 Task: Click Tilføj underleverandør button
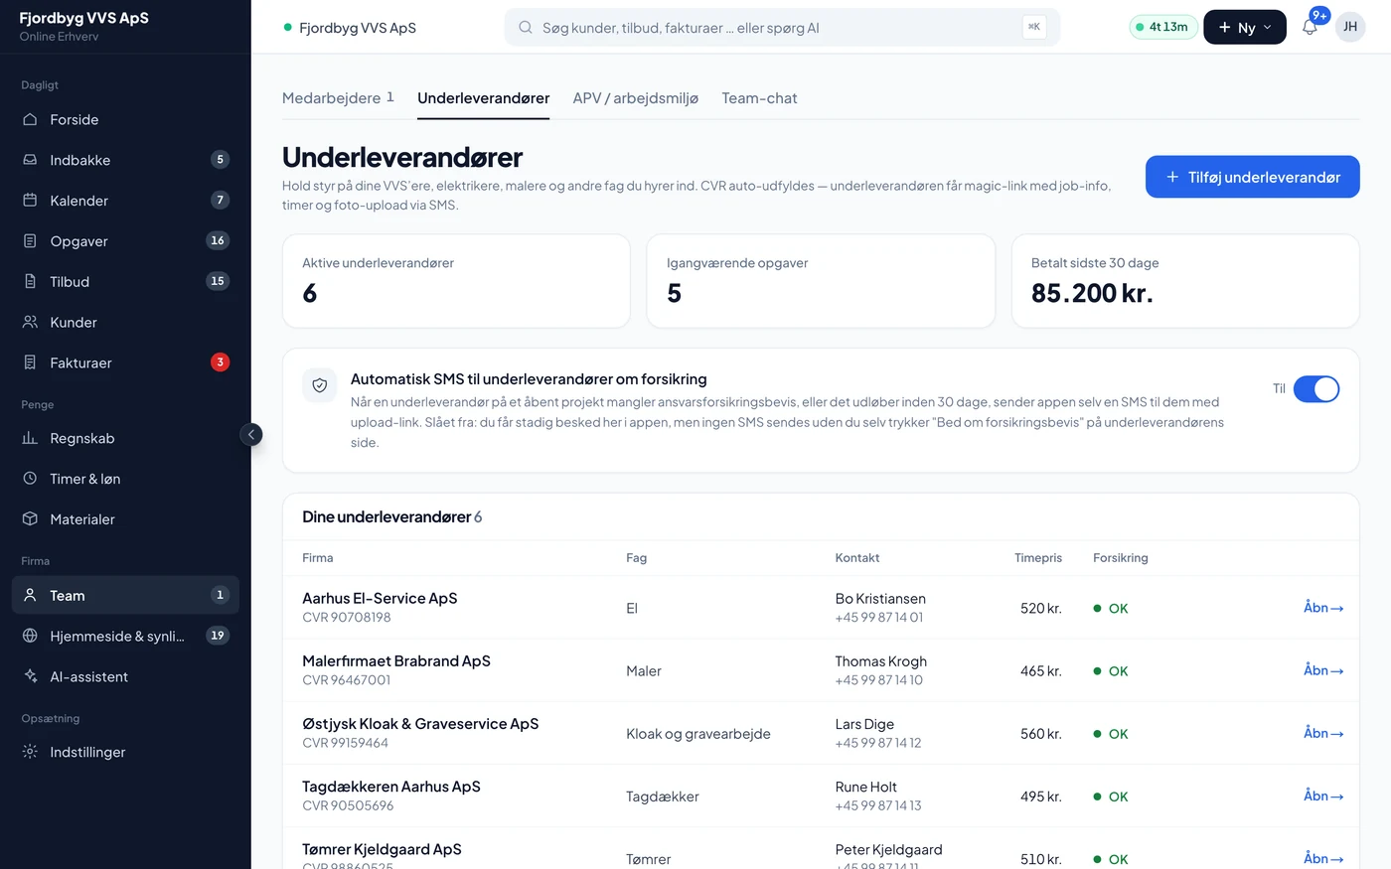pos(1252,177)
